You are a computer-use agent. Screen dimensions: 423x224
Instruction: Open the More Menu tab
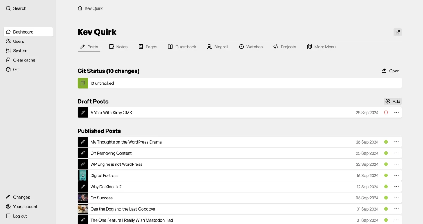pyautogui.click(x=321, y=47)
